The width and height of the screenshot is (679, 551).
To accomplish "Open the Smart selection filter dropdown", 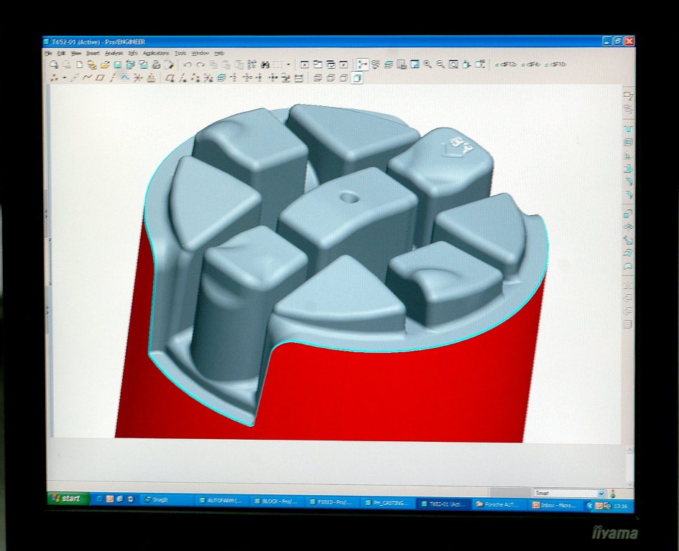I will (601, 494).
